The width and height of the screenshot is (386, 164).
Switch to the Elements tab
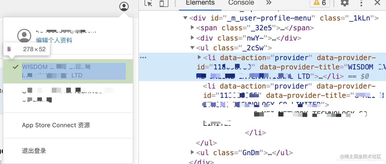click(x=200, y=3)
